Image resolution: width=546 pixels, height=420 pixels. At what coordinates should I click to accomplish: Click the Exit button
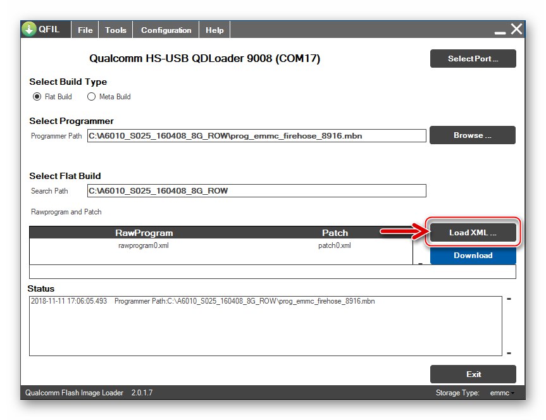point(473,374)
